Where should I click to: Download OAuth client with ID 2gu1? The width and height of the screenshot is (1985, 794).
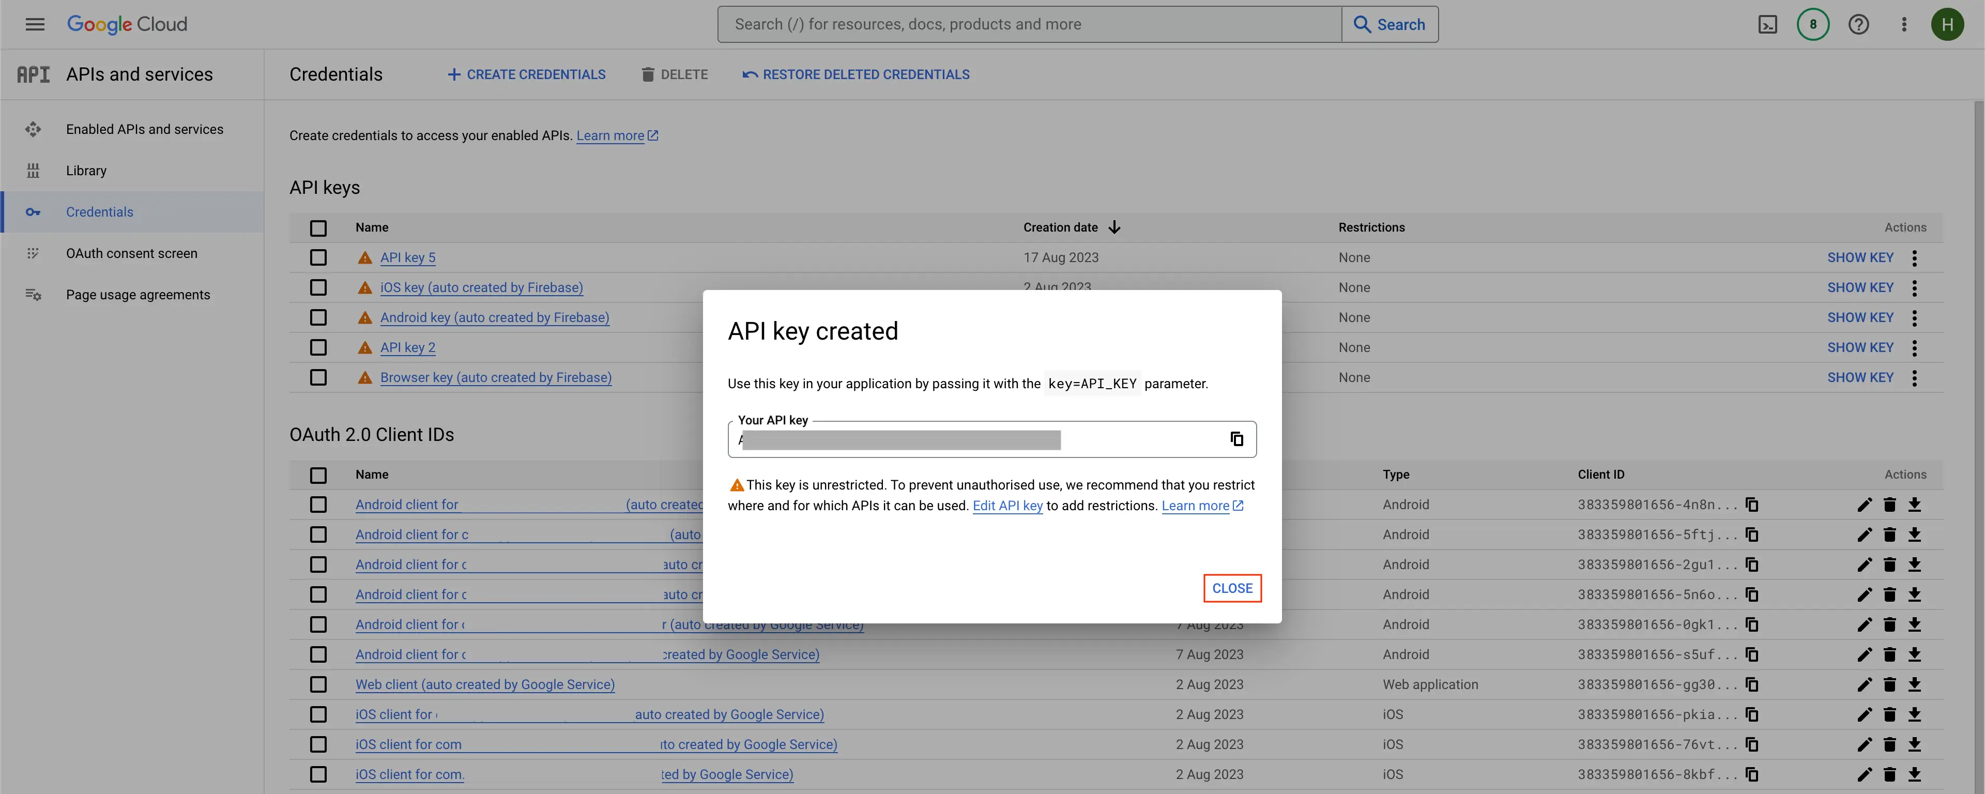click(1915, 564)
